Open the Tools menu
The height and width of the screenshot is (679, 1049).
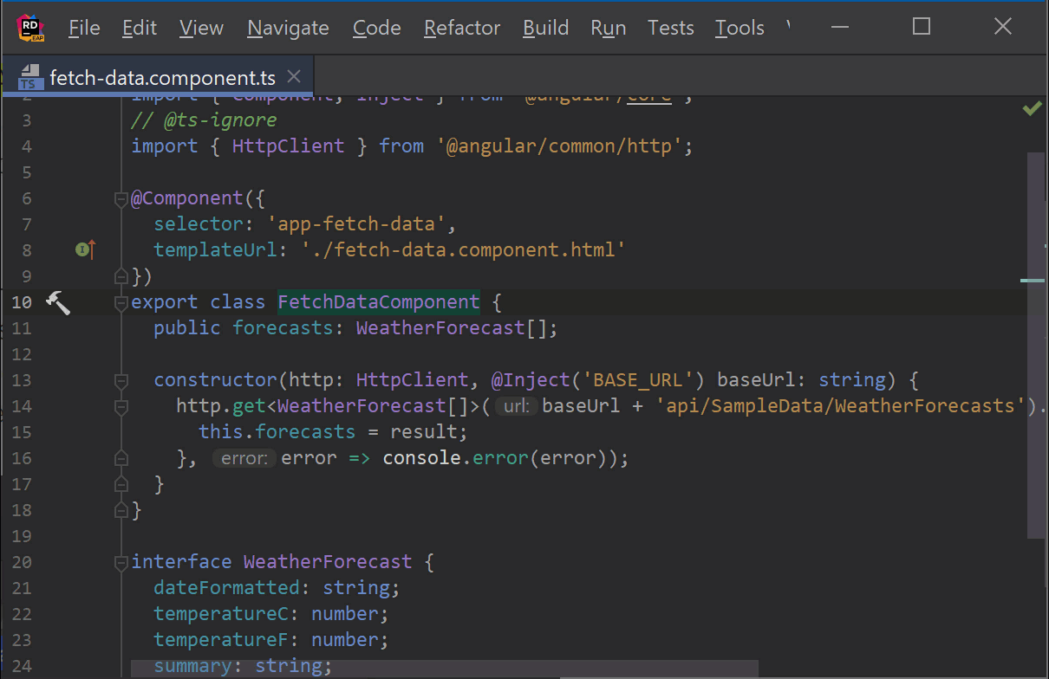tap(740, 28)
